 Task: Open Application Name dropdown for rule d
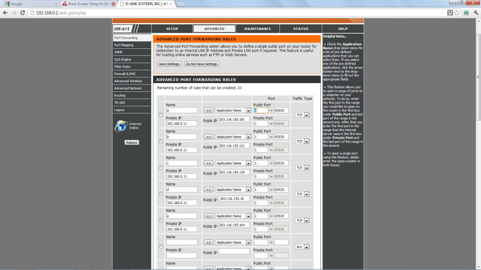tap(233, 189)
